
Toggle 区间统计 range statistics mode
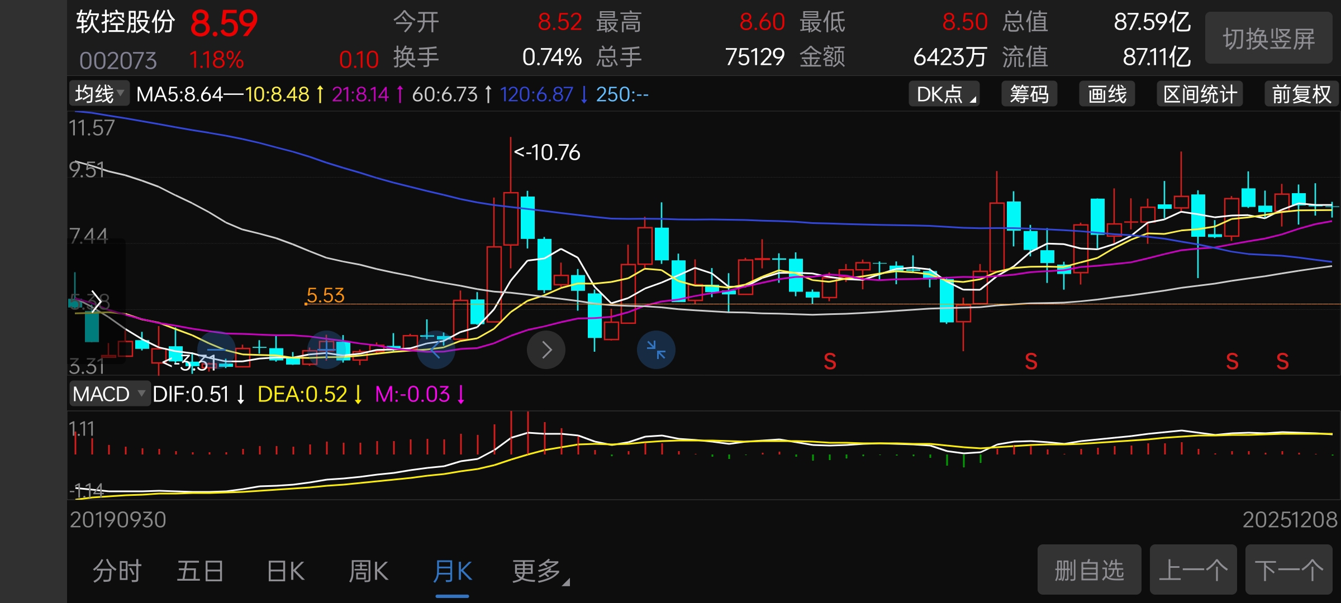[1200, 94]
